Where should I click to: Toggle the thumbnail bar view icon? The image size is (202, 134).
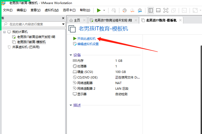point(158,10)
